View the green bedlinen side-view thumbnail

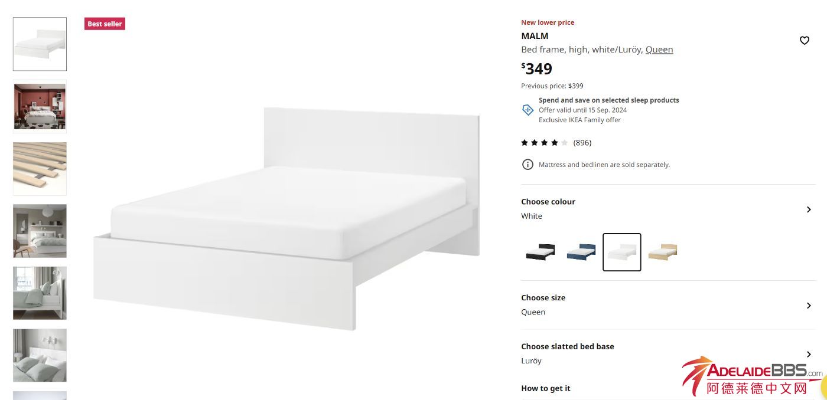pyautogui.click(x=40, y=293)
